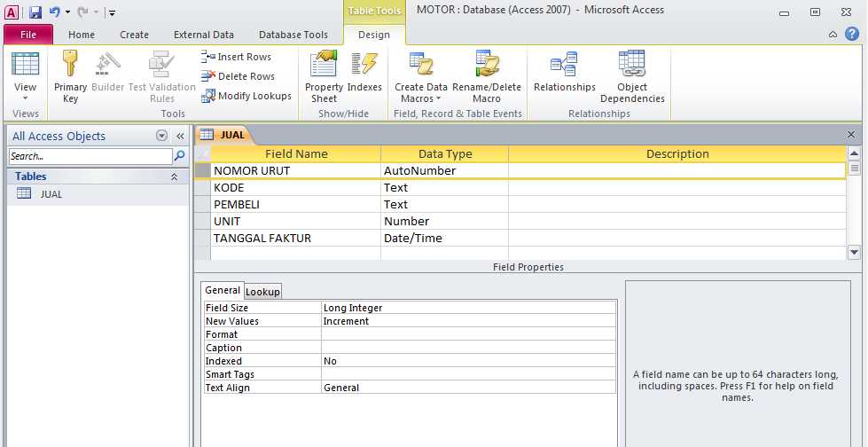Open the Undo history dropdown arrow
This screenshot has width=868, height=447.
(67, 12)
